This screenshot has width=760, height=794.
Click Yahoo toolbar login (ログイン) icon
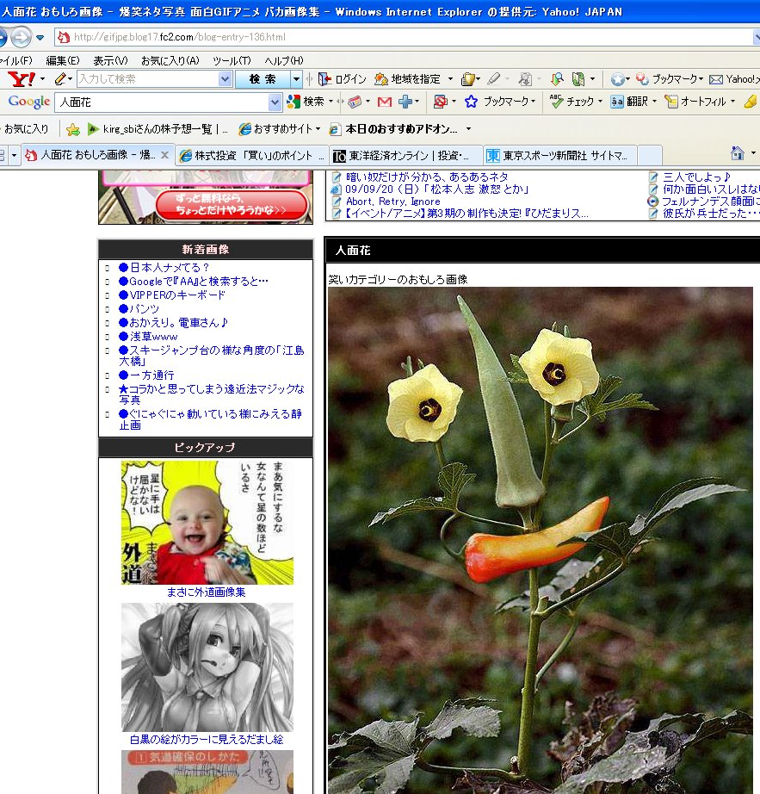343,79
